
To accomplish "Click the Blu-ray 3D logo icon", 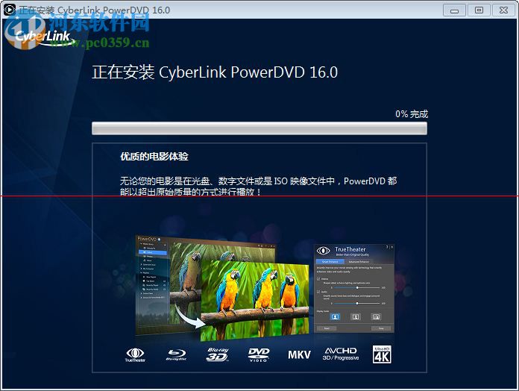I will pos(218,354).
